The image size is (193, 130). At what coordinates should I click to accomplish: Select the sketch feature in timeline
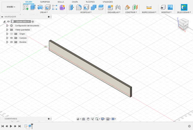26,126
